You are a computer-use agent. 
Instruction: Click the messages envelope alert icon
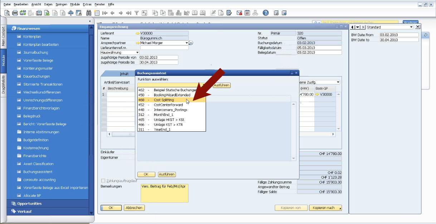coord(239,13)
